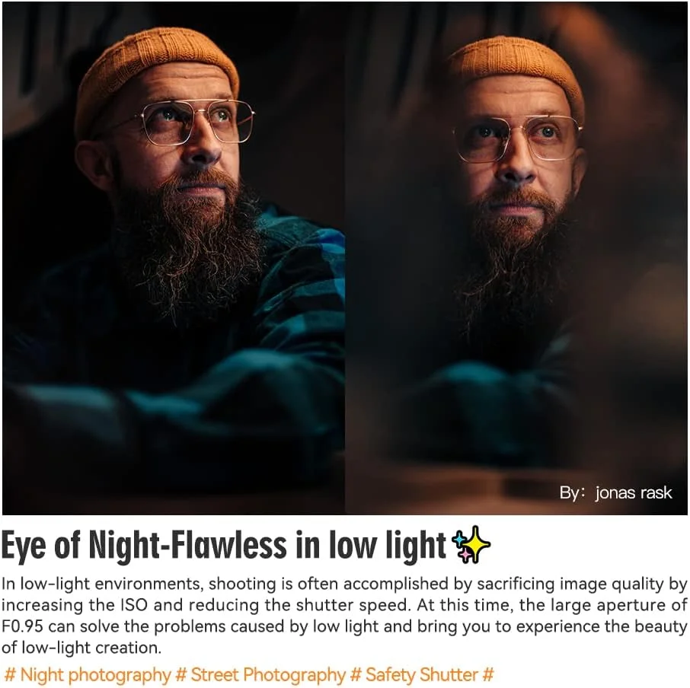Click the 'By: jonas rask' photo credit
Viewport: 690px width, 688px height.
click(615, 493)
